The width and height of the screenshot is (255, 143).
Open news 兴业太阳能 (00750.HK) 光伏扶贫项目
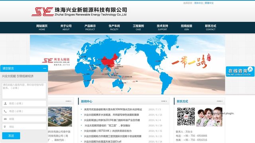point(108,131)
